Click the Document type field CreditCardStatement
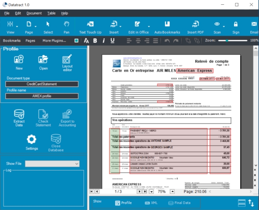The height and width of the screenshot is (210, 259). click(42, 84)
